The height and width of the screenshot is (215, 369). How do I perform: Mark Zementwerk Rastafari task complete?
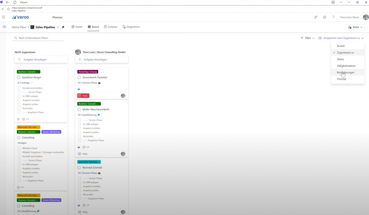tap(79, 77)
